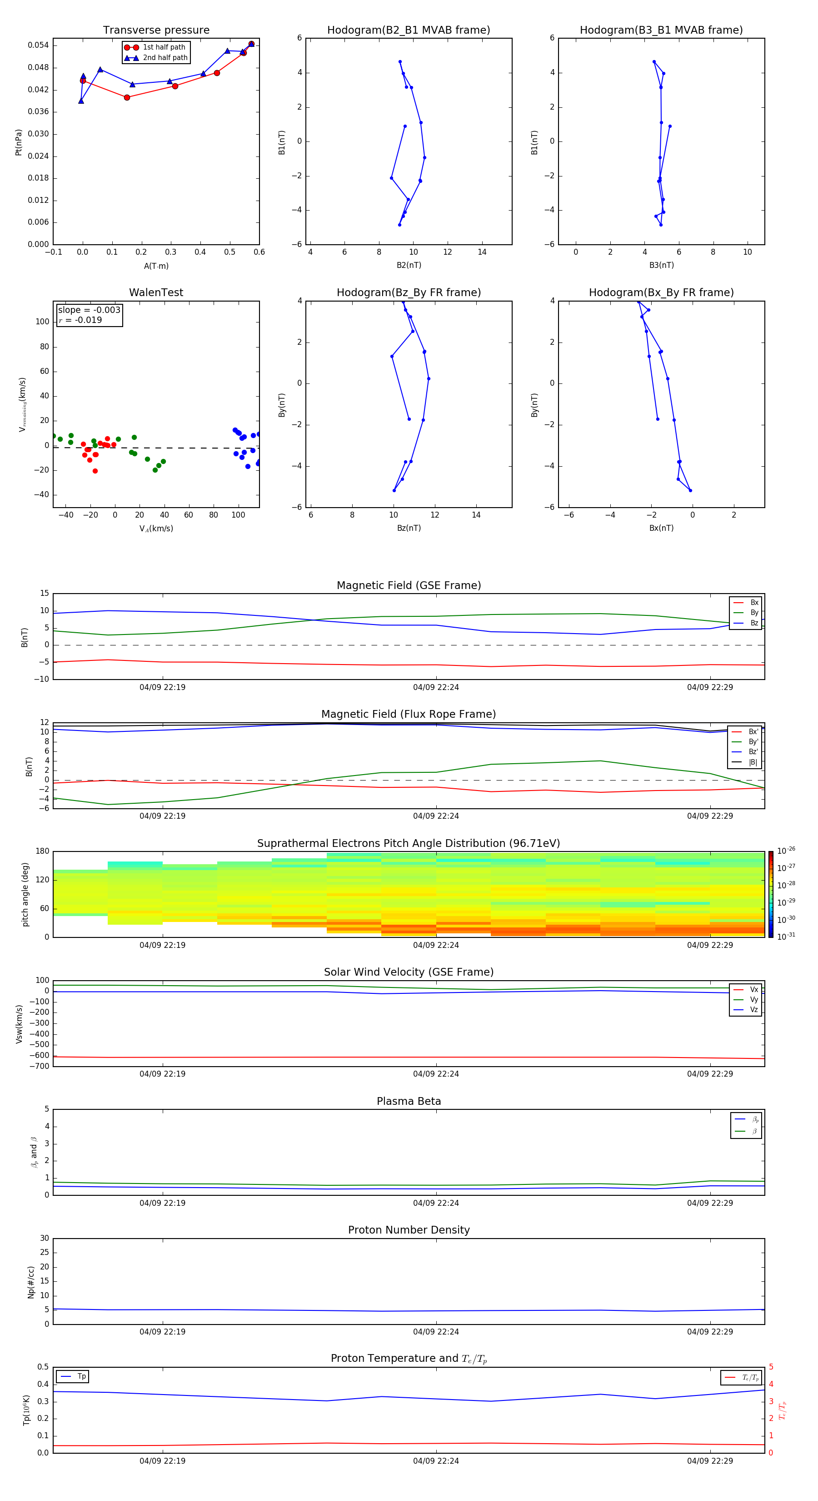The image size is (818, 1501).
Task: Click the "Hodogram(Bz_By FR frame)" title
Action: click(409, 292)
